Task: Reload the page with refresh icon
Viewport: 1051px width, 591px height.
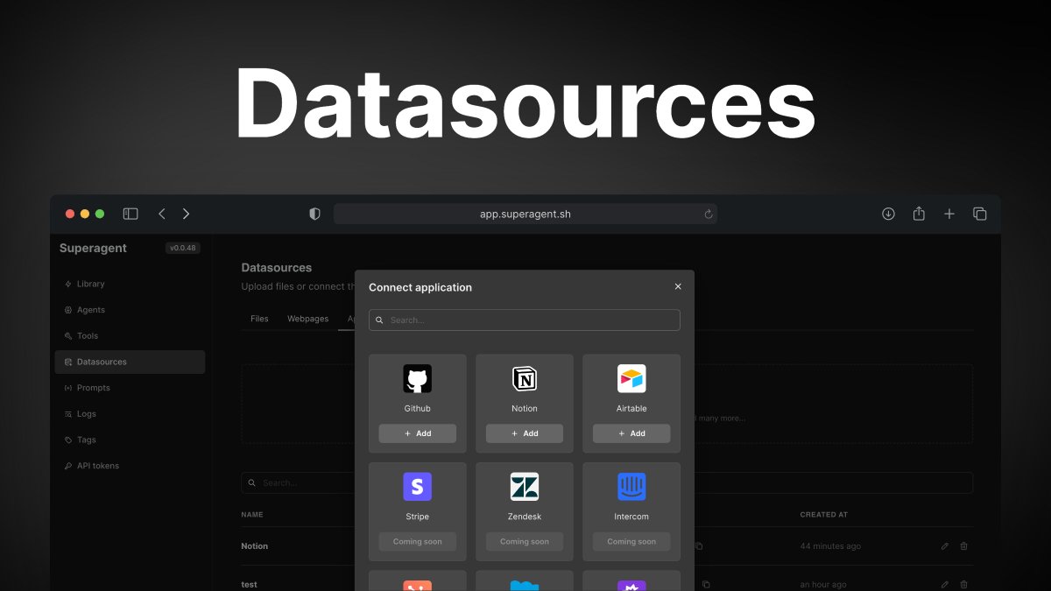Action: pos(709,214)
